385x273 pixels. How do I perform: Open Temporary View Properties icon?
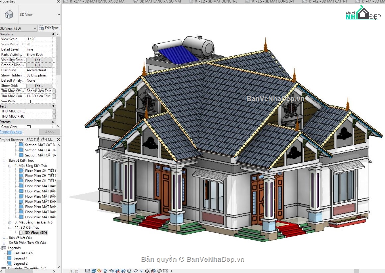tap(147, 271)
